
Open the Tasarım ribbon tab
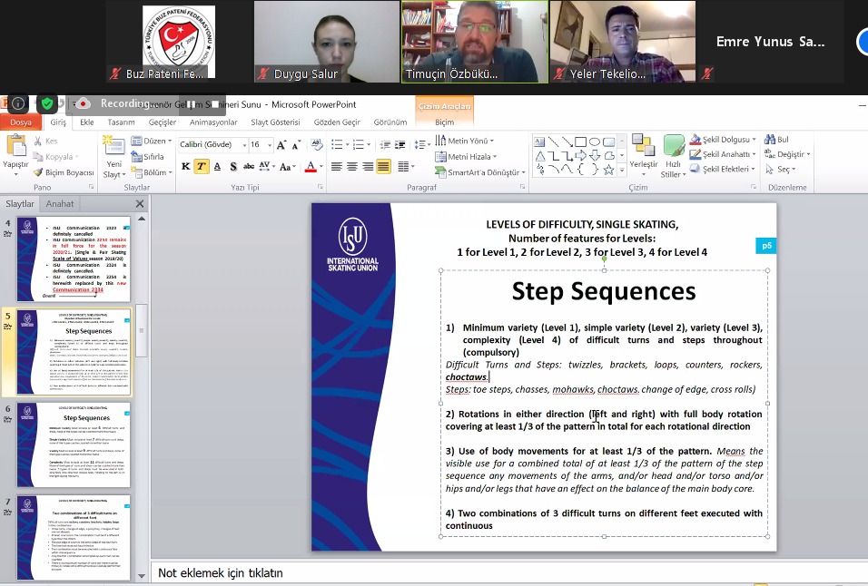click(x=121, y=122)
